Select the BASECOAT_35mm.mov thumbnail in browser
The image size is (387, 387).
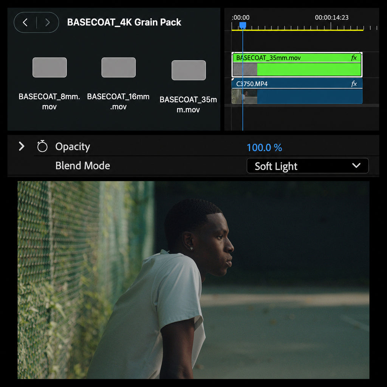click(x=189, y=70)
